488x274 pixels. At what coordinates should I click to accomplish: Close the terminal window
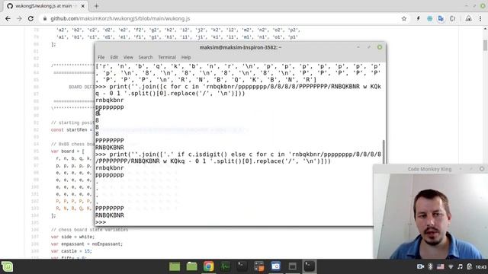380,47
